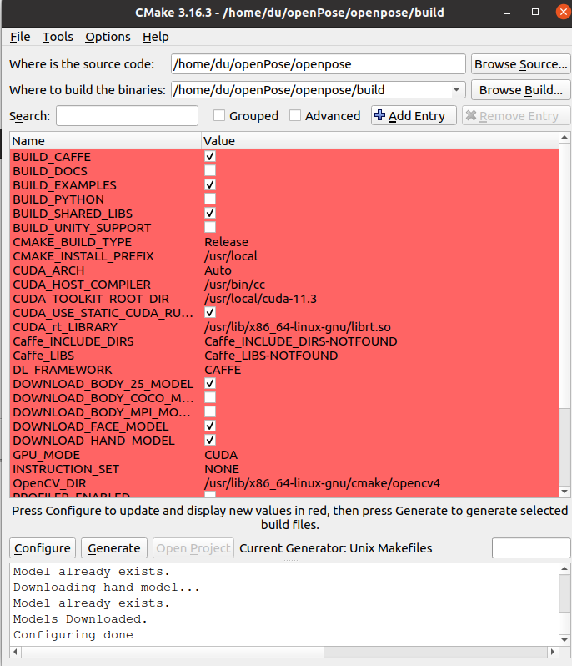Click the Open Project button

(193, 548)
